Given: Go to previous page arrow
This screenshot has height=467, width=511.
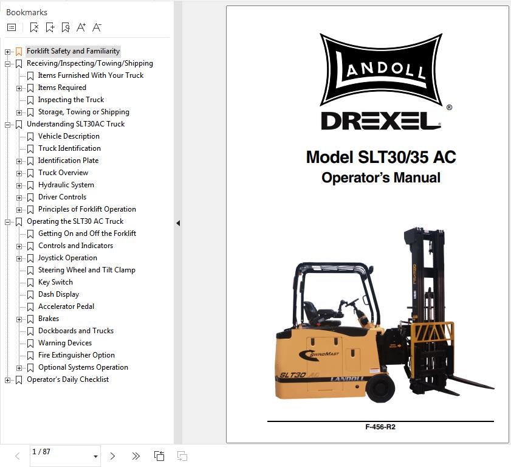Looking at the screenshot, I should click(18, 456).
